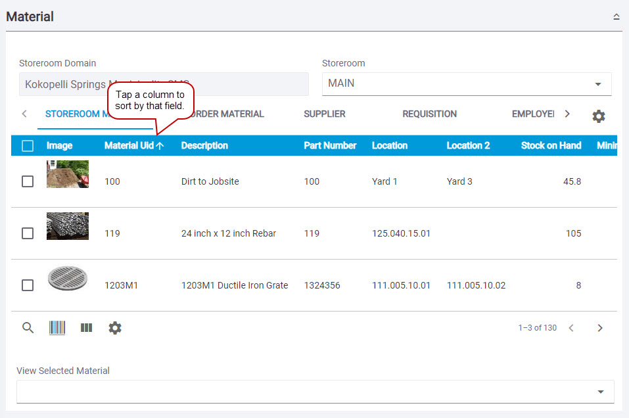This screenshot has width=629, height=418.
Task: Sort by the Stock on Hand column
Action: coord(551,146)
